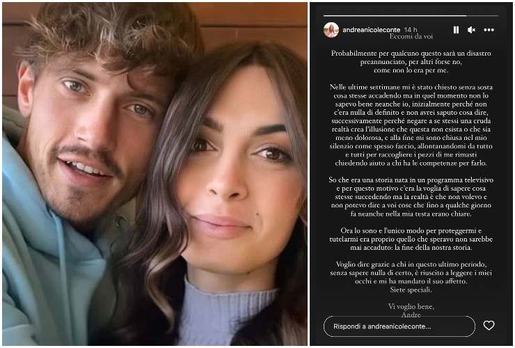Tap the paragraph beginning 'Nelle ultime settimane'
The width and height of the screenshot is (515, 348).
411,125
